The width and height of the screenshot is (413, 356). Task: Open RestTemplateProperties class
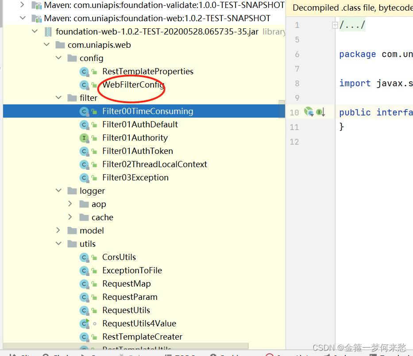coord(148,71)
